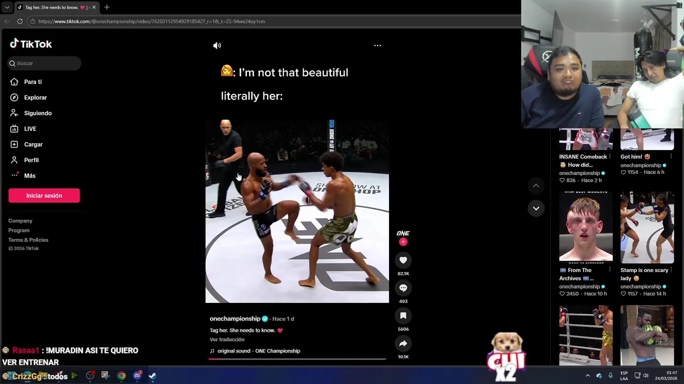Open options dots for Stamp is one scary lady

click(671, 270)
